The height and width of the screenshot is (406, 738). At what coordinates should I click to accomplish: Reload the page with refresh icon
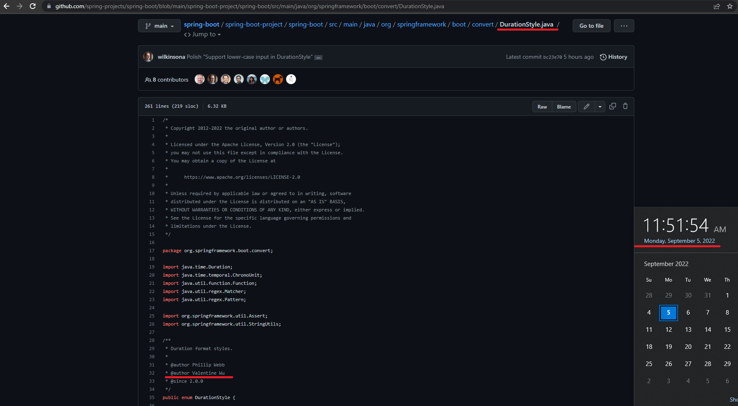[33, 6]
